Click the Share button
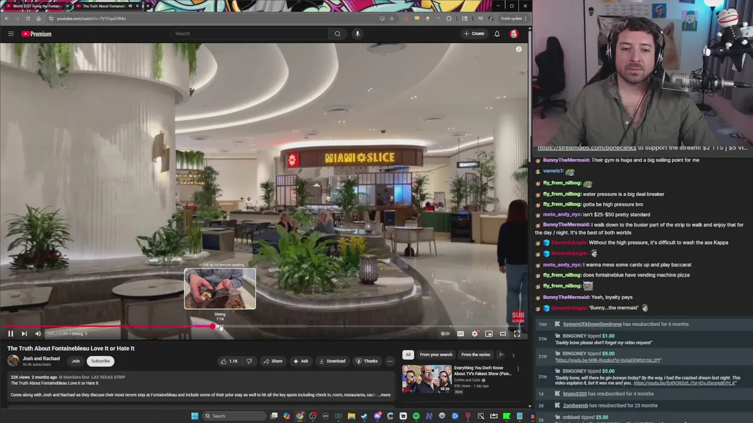Screen dimensions: 753x423 point(273,361)
